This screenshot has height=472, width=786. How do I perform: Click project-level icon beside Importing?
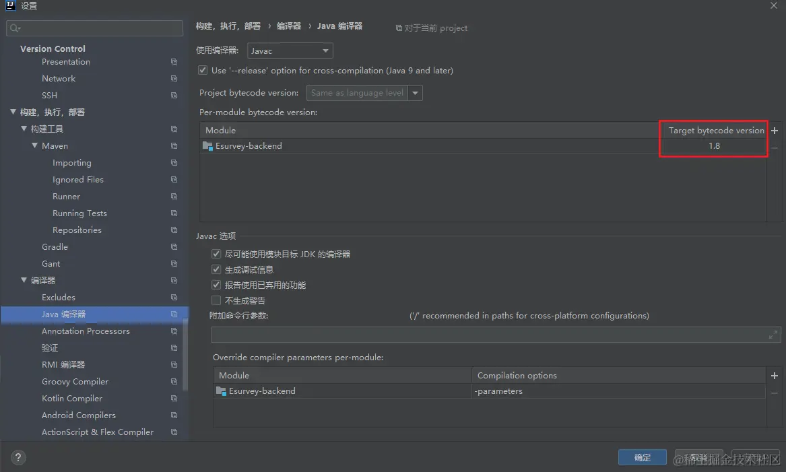(174, 163)
